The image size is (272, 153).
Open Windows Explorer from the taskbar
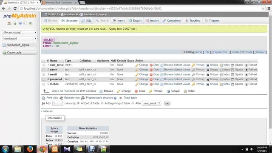click(17, 149)
